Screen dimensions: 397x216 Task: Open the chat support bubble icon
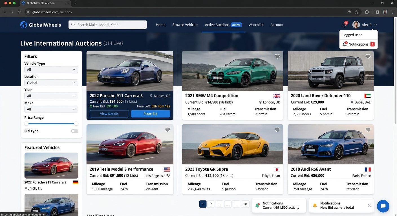coord(383,206)
